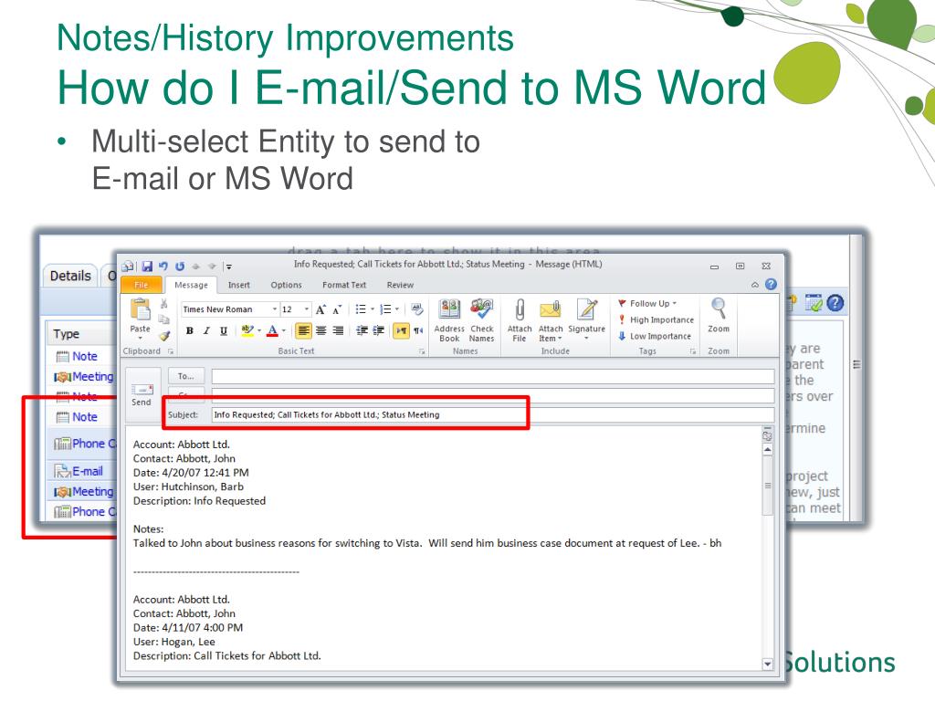
Task: Open the Times New Roman font dropdown
Action: coord(275,309)
